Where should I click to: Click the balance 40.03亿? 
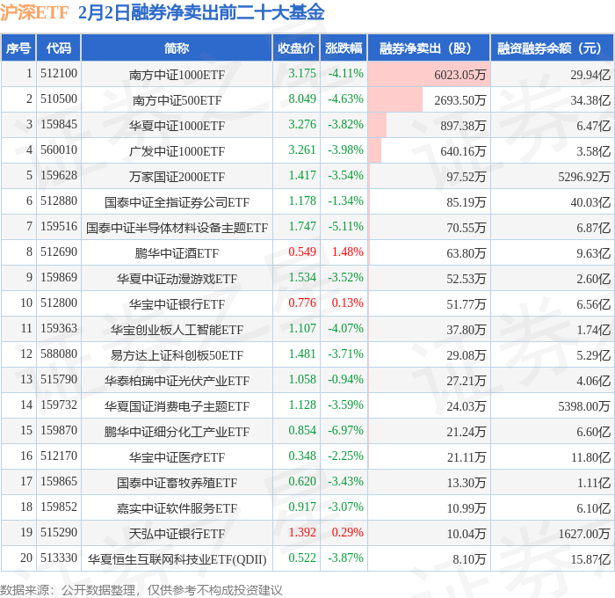tap(590, 202)
